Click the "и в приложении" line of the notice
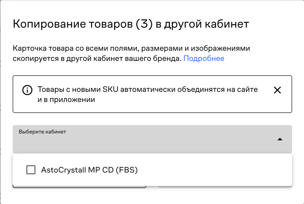Screen dimensions: 304x204 point(66,100)
